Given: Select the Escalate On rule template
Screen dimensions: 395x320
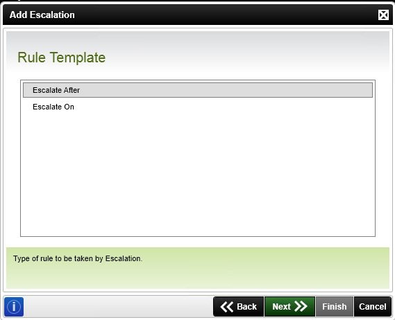Looking at the screenshot, I should click(198, 107).
